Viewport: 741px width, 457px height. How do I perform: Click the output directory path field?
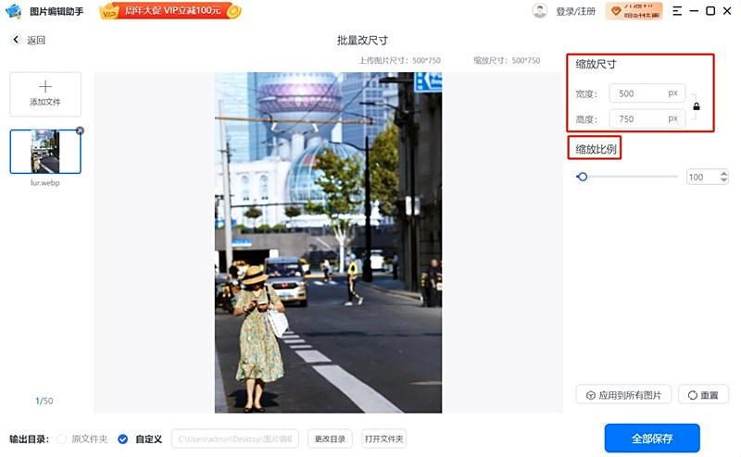tap(235, 439)
